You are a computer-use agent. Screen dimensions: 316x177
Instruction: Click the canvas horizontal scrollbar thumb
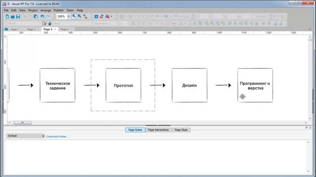[x=23, y=123]
